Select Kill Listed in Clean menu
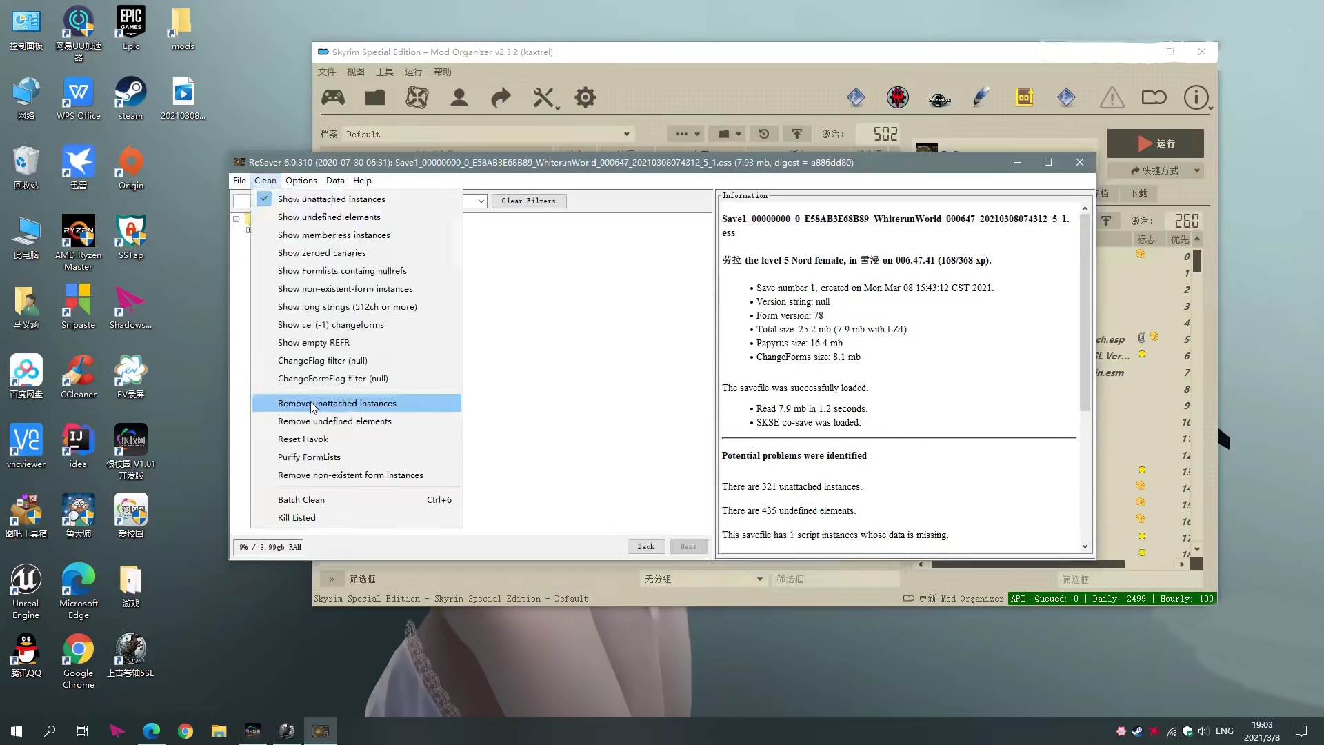Viewport: 1324px width, 745px height. point(357,517)
